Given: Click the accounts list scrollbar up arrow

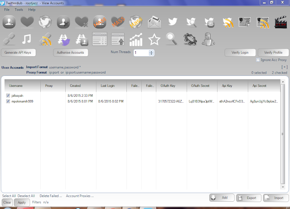Looking at the screenshot, I should (283, 82).
